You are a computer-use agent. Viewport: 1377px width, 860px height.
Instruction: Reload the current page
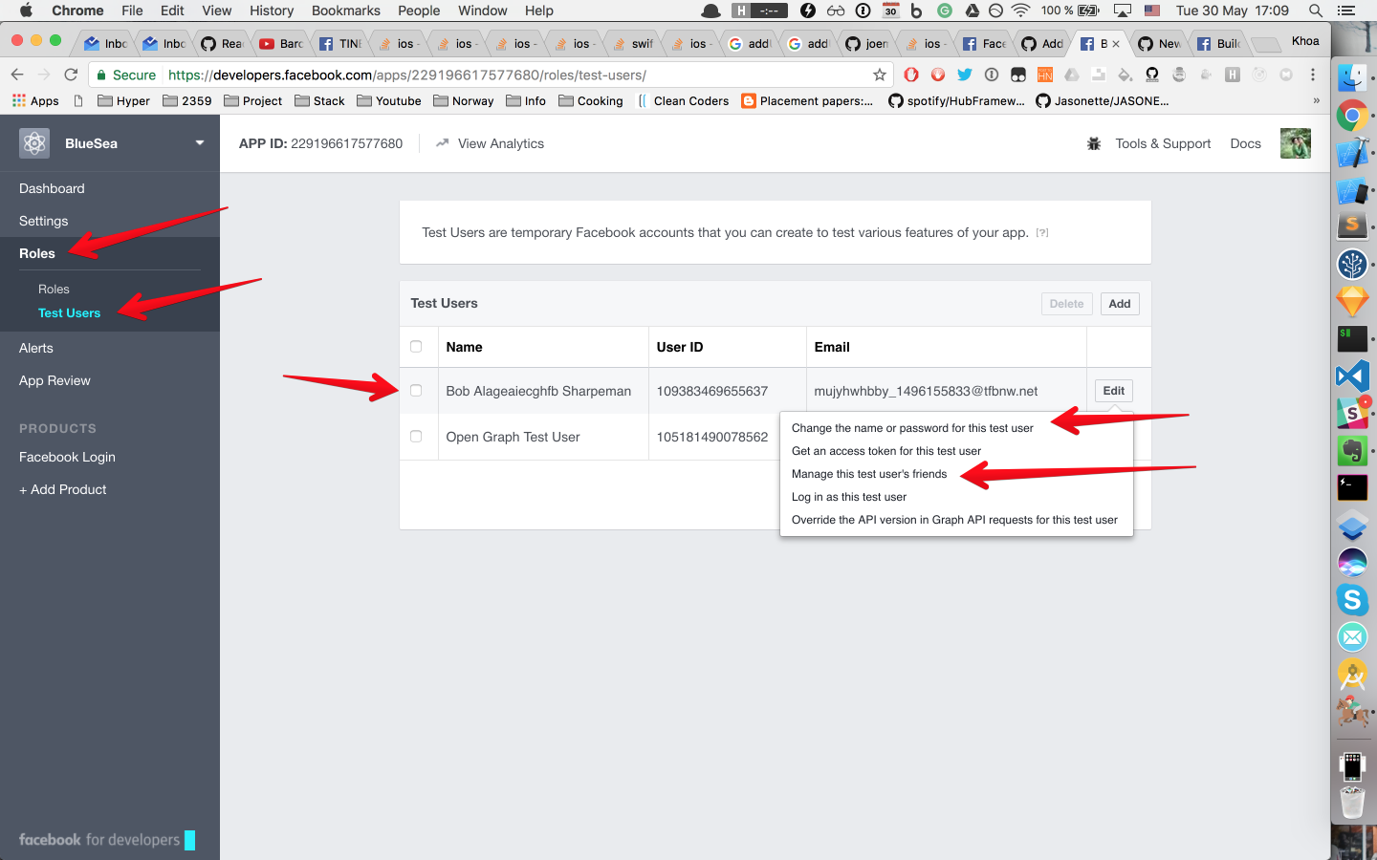(71, 75)
